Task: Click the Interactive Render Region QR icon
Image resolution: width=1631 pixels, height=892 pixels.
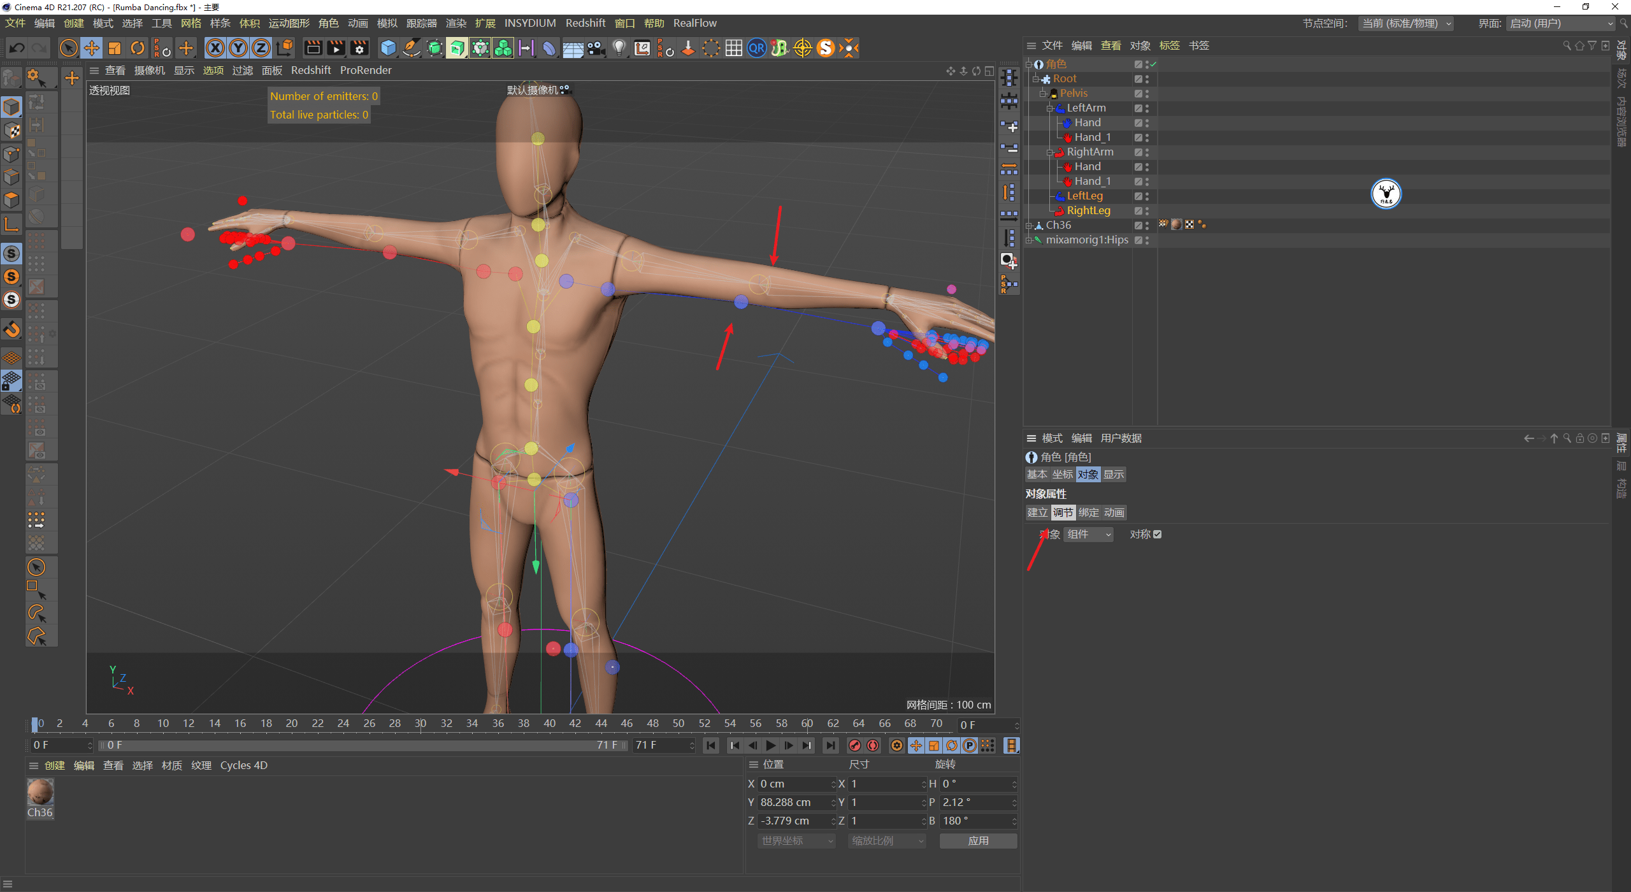Action: [x=756, y=48]
